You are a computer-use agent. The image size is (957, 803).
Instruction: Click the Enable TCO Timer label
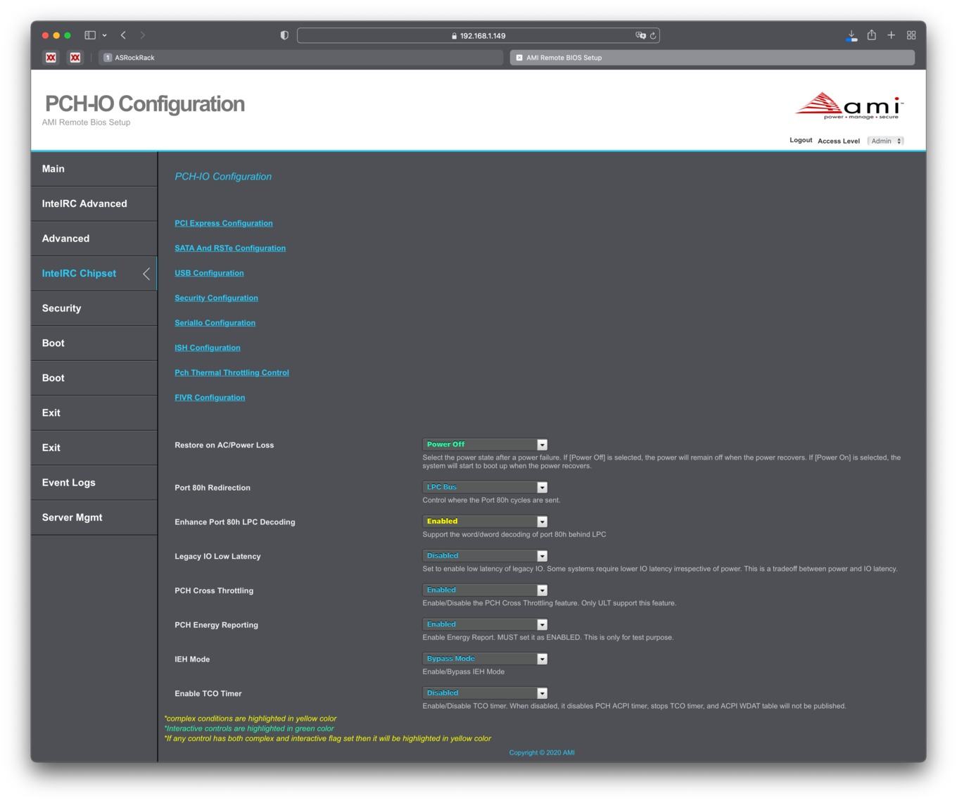(208, 694)
